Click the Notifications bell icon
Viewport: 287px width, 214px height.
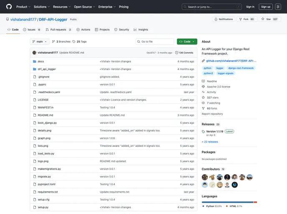pos(216,19)
